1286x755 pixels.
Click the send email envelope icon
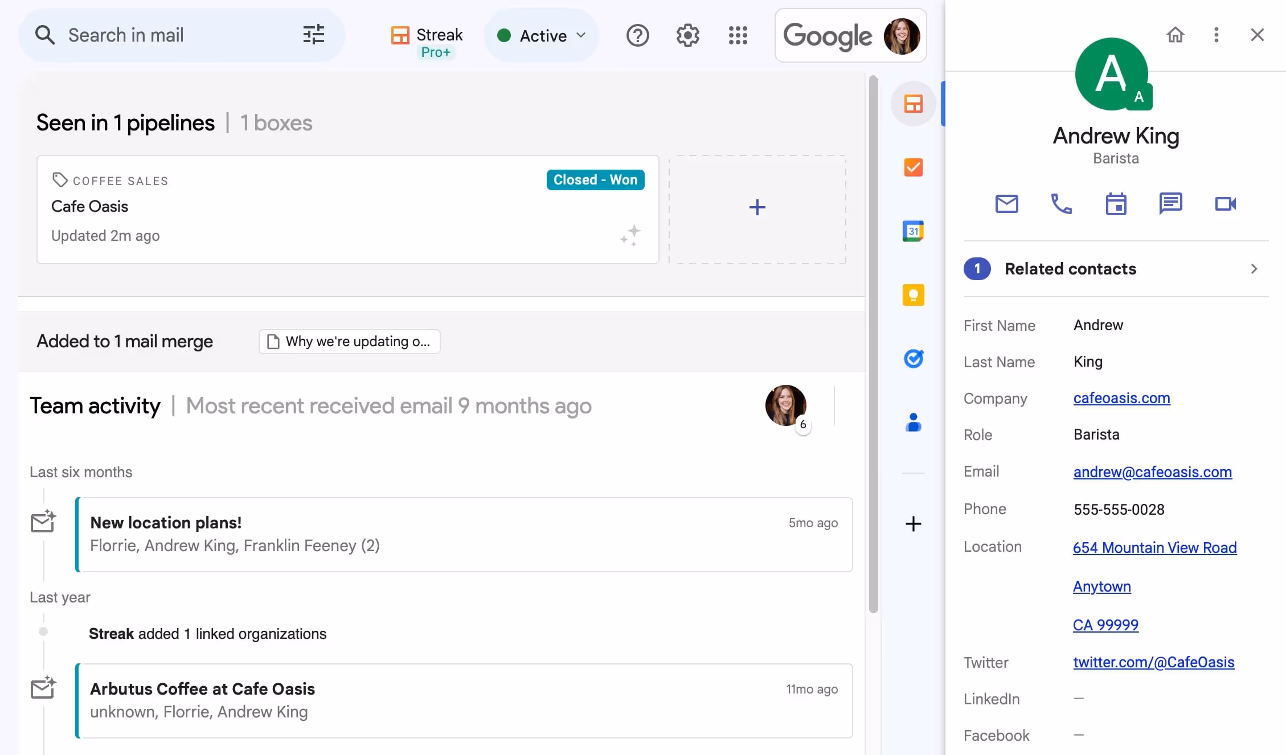coord(1006,204)
